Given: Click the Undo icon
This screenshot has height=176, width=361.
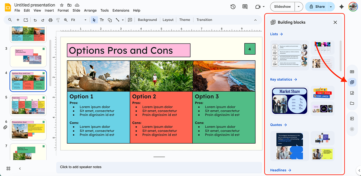Looking at the screenshot, I should (35, 20).
